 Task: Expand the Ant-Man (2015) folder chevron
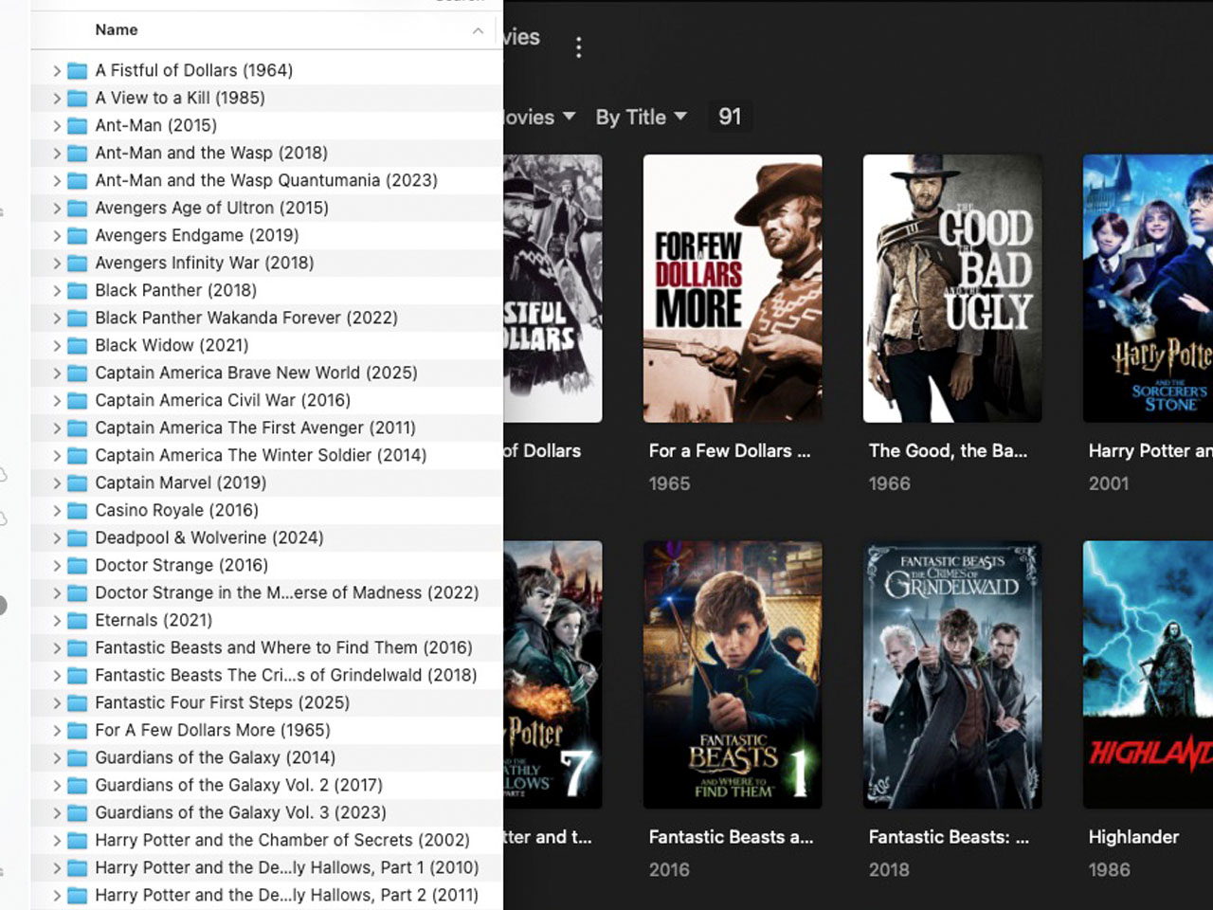[x=57, y=126]
